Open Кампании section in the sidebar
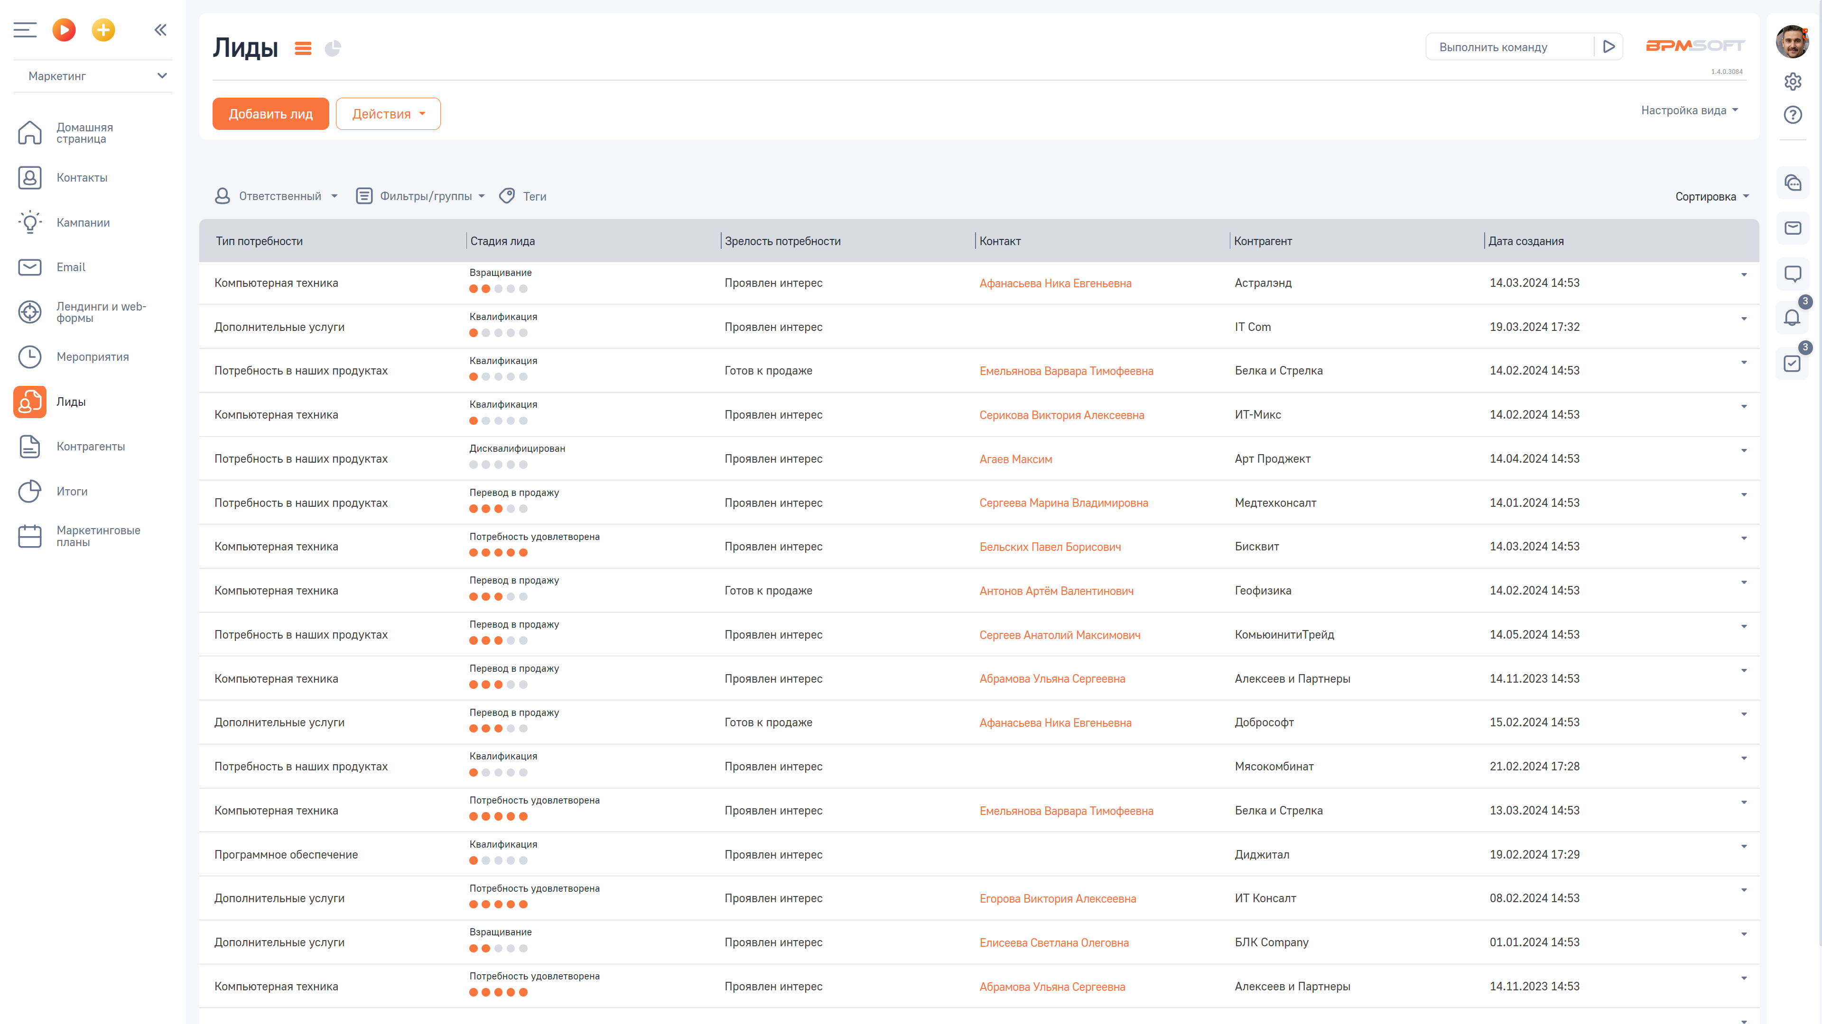 point(83,223)
